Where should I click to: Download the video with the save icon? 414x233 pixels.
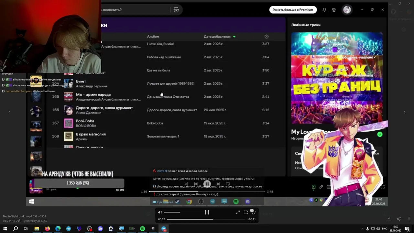pyautogui.click(x=389, y=219)
